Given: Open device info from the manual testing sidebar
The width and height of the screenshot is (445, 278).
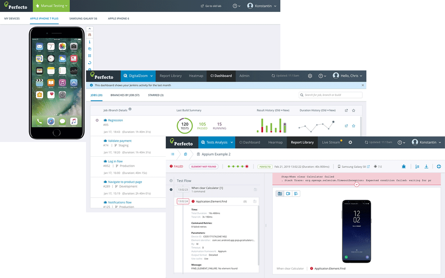Looking at the screenshot, I should point(89,42).
